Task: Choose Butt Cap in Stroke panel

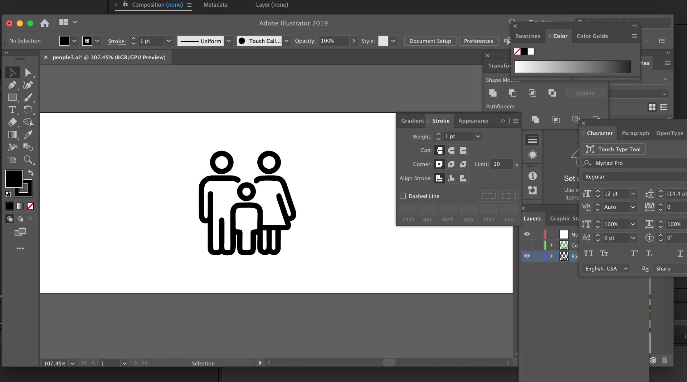Action: pos(439,150)
